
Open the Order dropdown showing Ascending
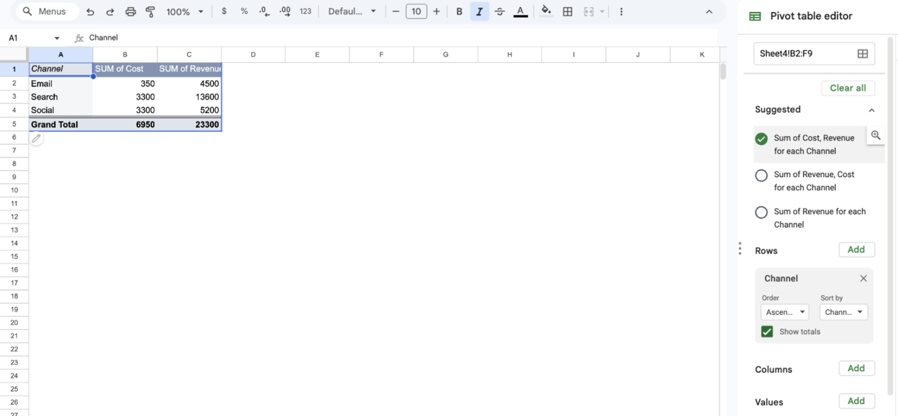(785, 312)
